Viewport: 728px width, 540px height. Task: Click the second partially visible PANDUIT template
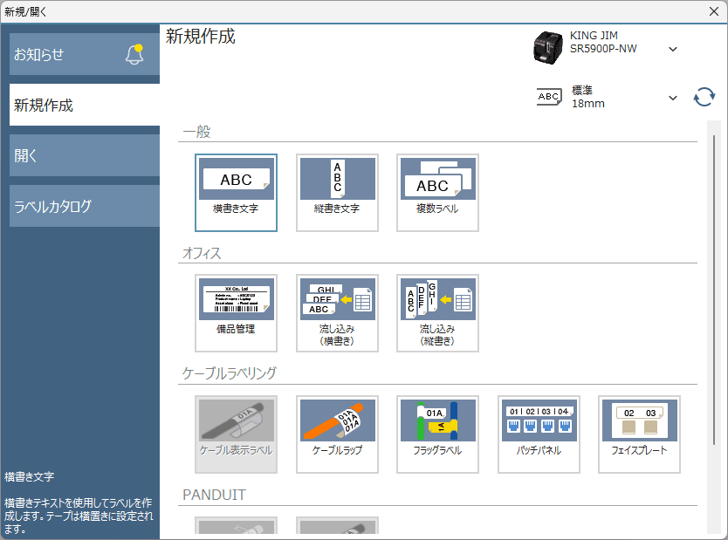click(337, 526)
